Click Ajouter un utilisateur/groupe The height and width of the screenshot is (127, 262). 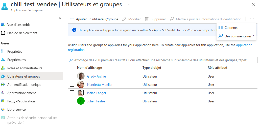coord(94,19)
